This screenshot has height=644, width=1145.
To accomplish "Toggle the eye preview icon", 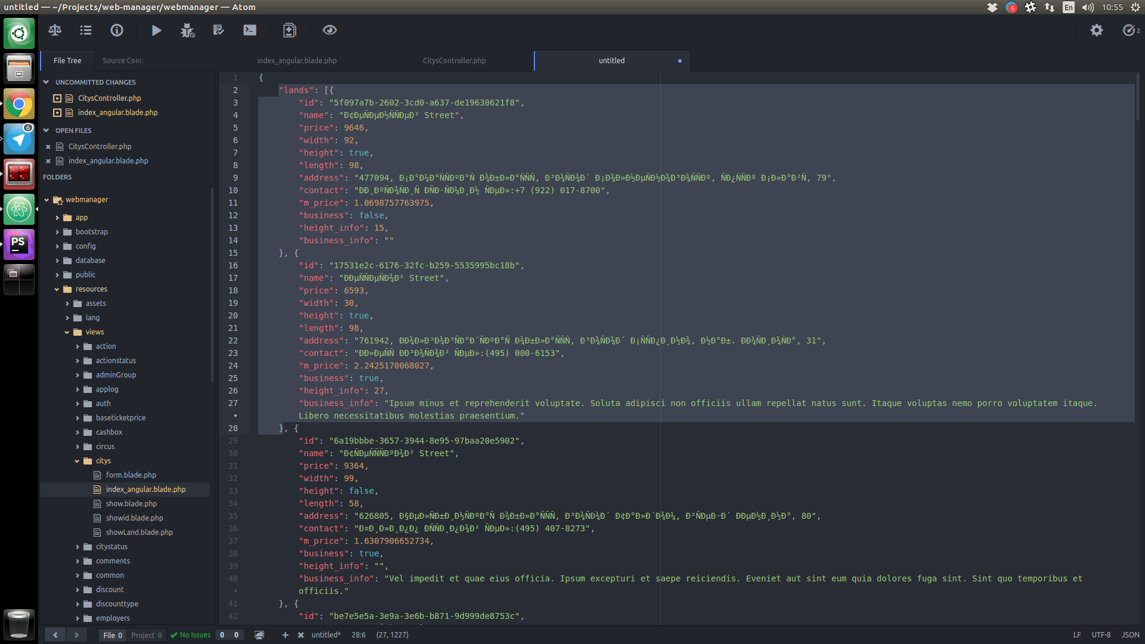I will 329,30.
